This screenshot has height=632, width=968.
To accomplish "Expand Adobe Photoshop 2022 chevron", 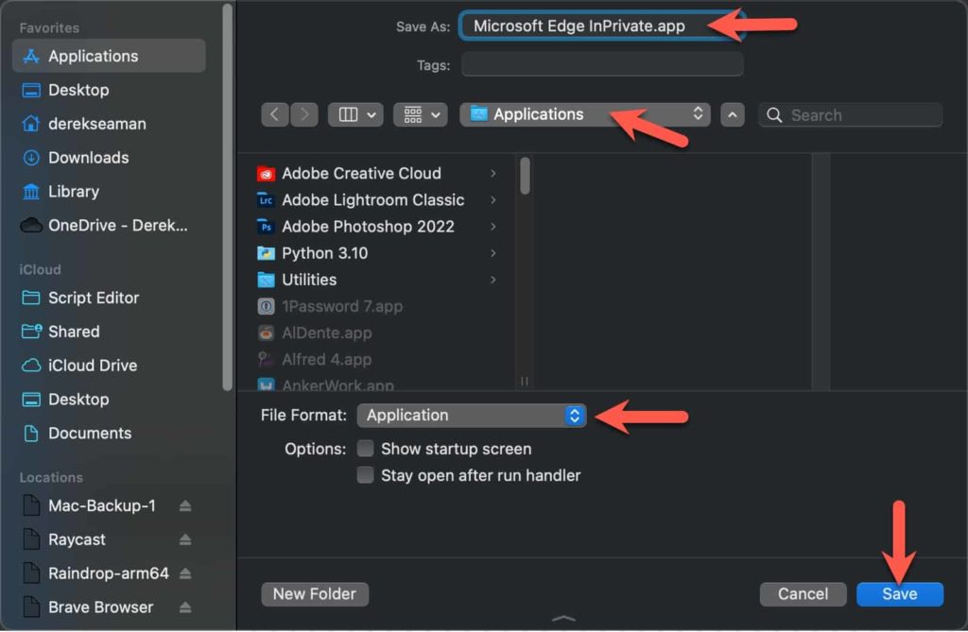I will [493, 227].
